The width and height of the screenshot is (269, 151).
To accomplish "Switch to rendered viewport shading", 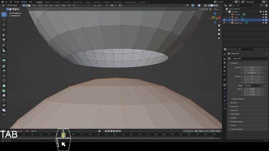I will click(217, 5).
